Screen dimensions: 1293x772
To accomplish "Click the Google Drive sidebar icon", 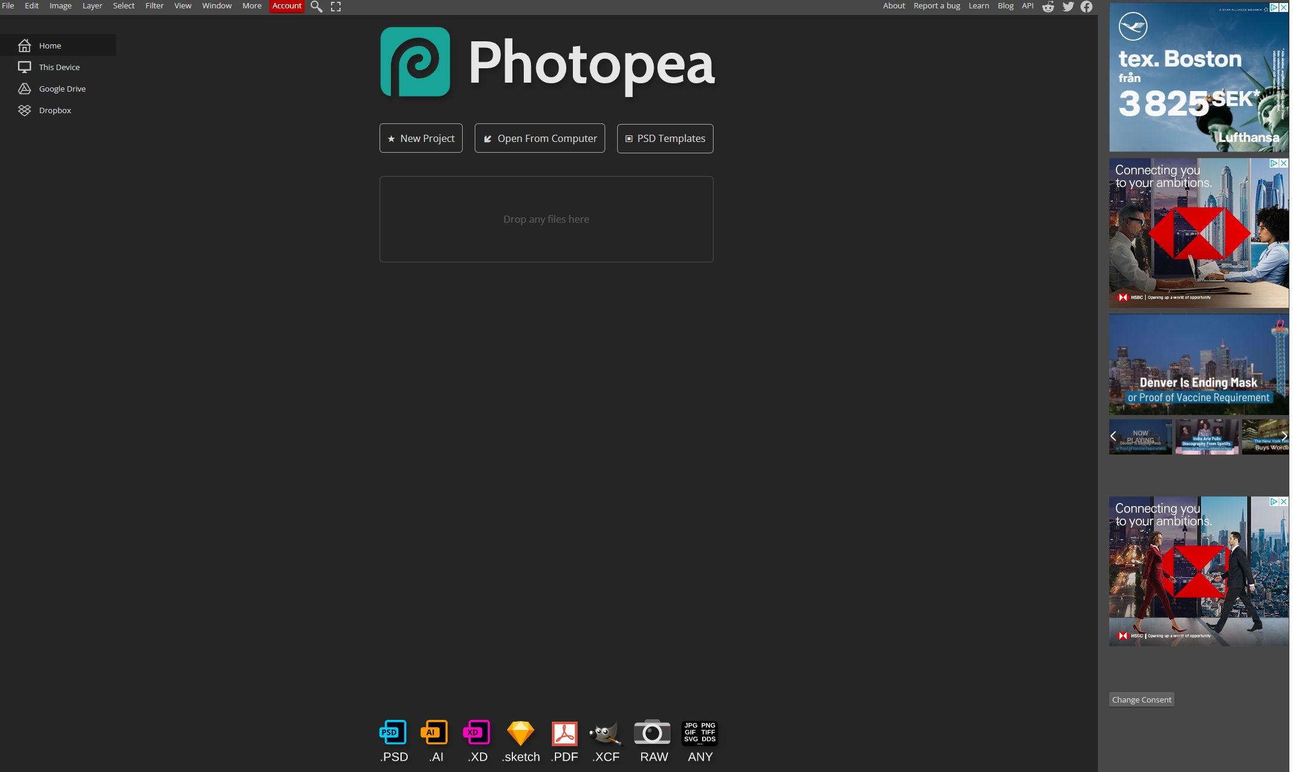I will [25, 88].
